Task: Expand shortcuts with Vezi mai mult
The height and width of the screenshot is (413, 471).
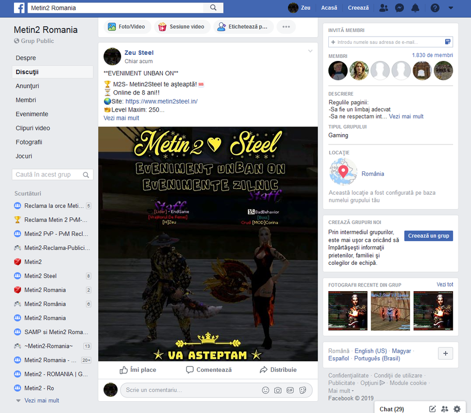Action: click(x=41, y=401)
